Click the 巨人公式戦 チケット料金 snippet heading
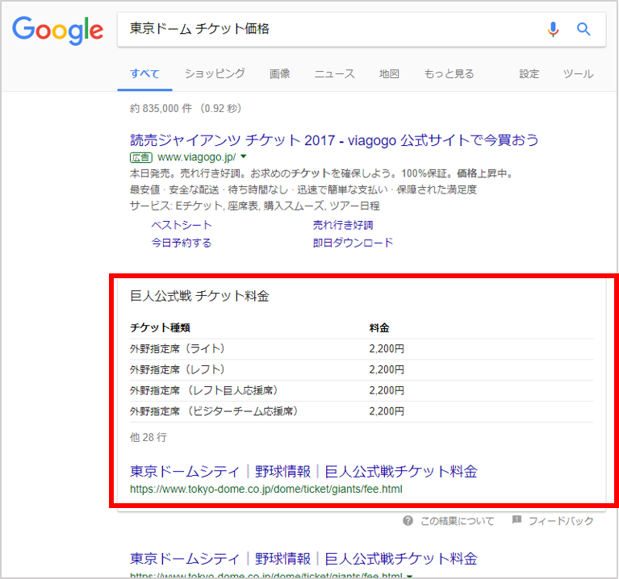Screen dimensions: 619x579 [x=199, y=296]
